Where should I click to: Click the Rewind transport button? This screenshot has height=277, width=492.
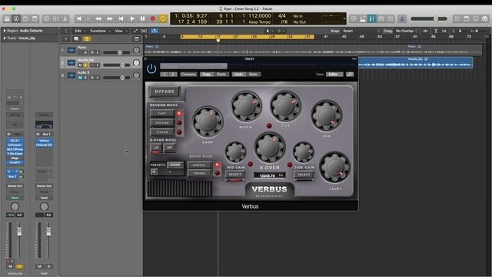coord(98,18)
